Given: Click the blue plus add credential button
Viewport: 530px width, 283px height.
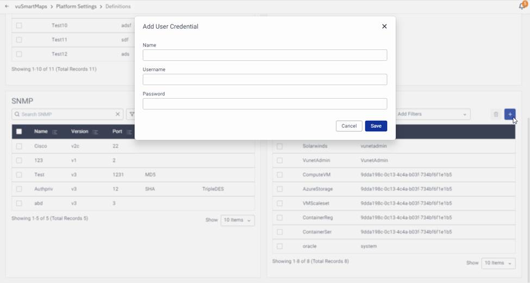Looking at the screenshot, I should [510, 114].
